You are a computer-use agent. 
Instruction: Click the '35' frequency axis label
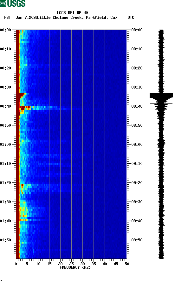point(94,264)
